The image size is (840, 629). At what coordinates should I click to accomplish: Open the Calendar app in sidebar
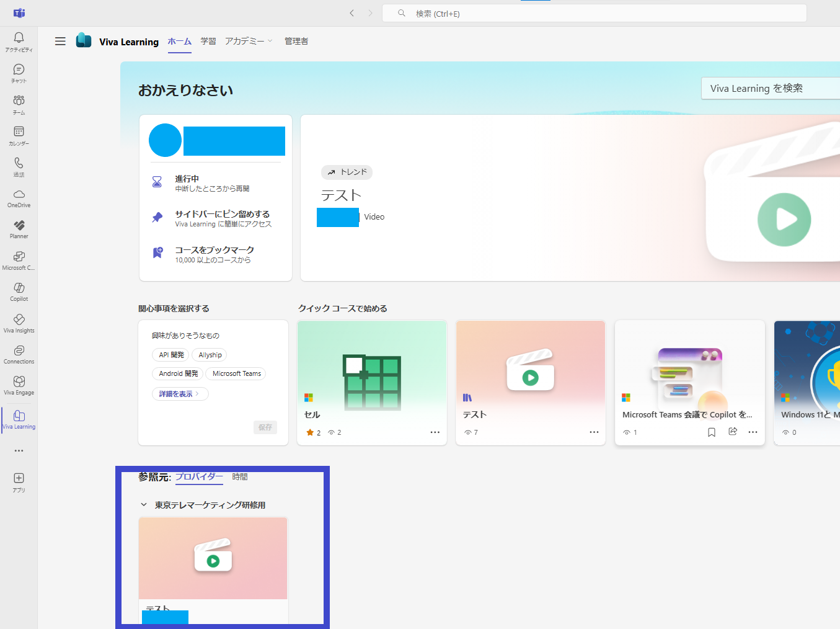(19, 135)
